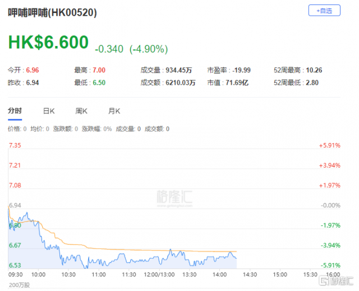Click the 10:30 time axis label

tap(68, 274)
